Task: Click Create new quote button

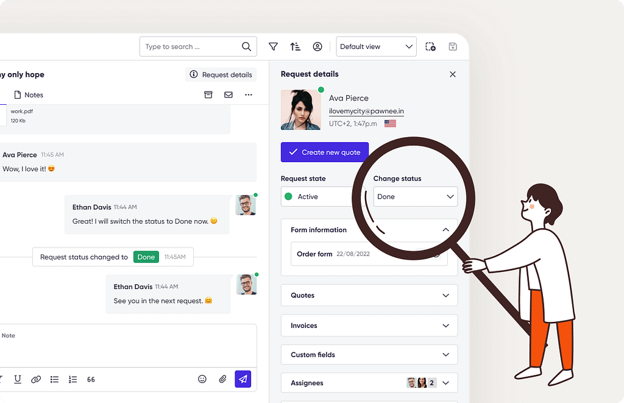Action: 325,152
